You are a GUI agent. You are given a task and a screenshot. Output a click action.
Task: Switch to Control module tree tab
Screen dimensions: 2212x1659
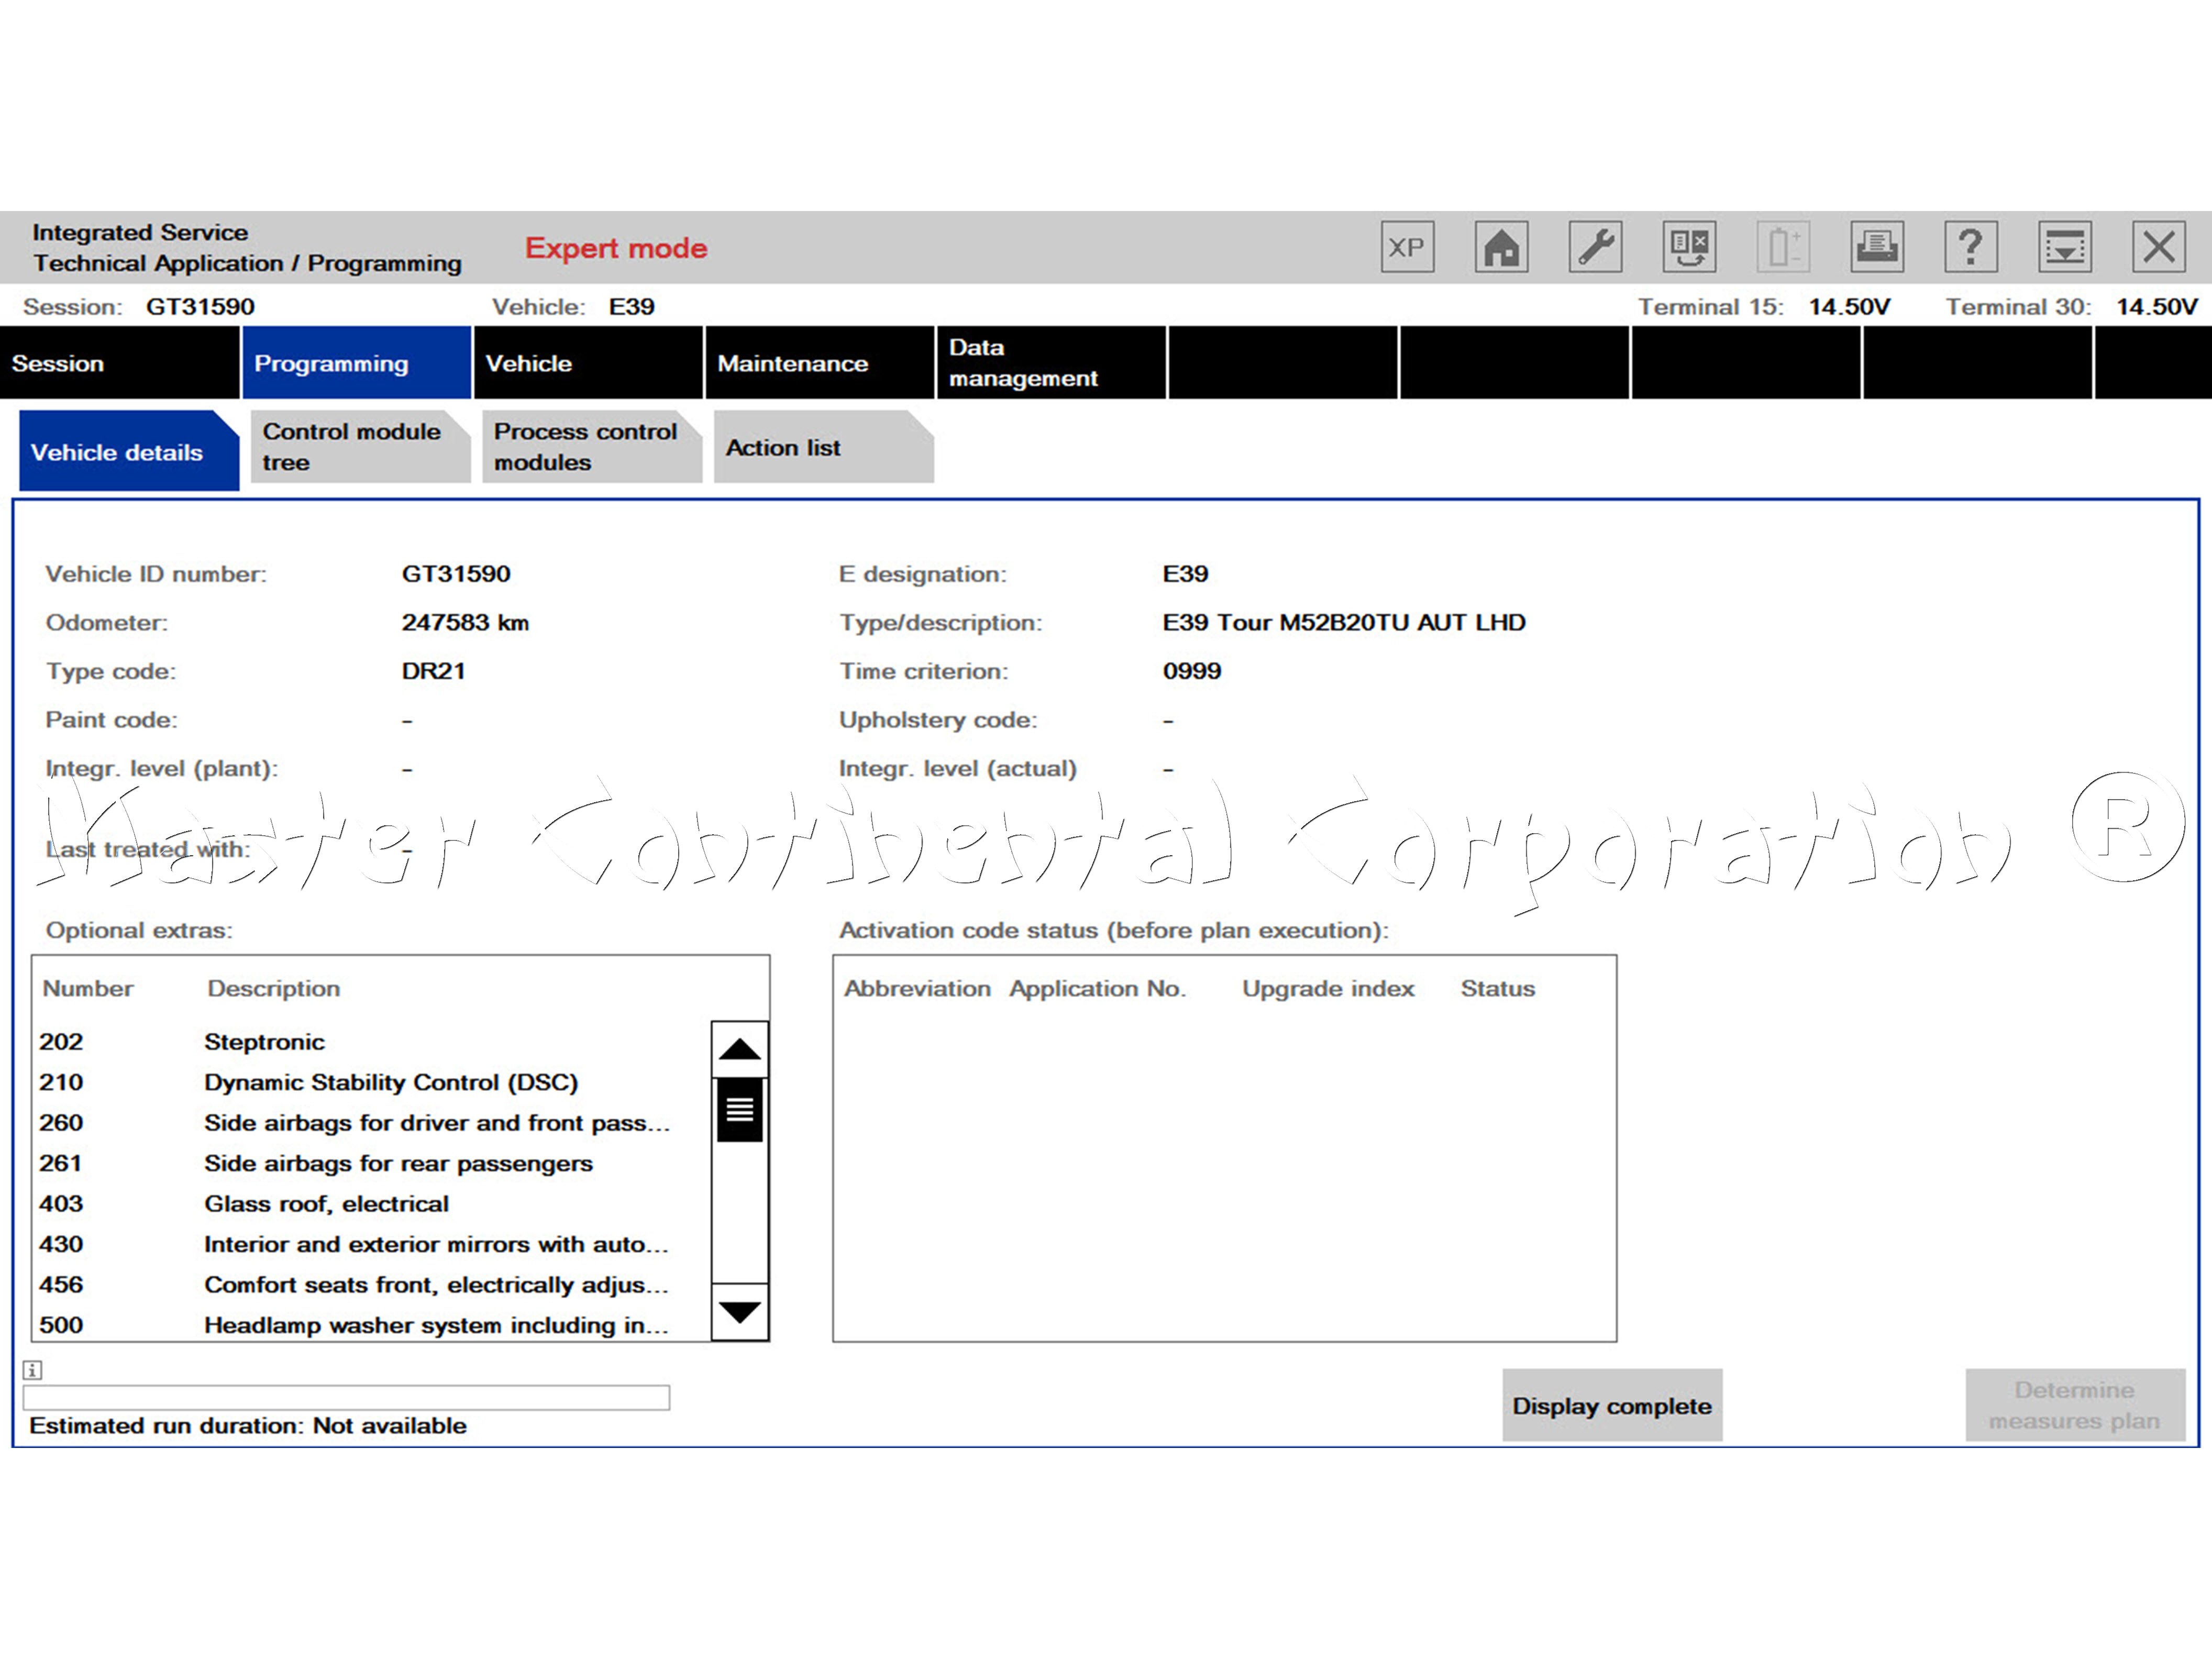(x=360, y=447)
